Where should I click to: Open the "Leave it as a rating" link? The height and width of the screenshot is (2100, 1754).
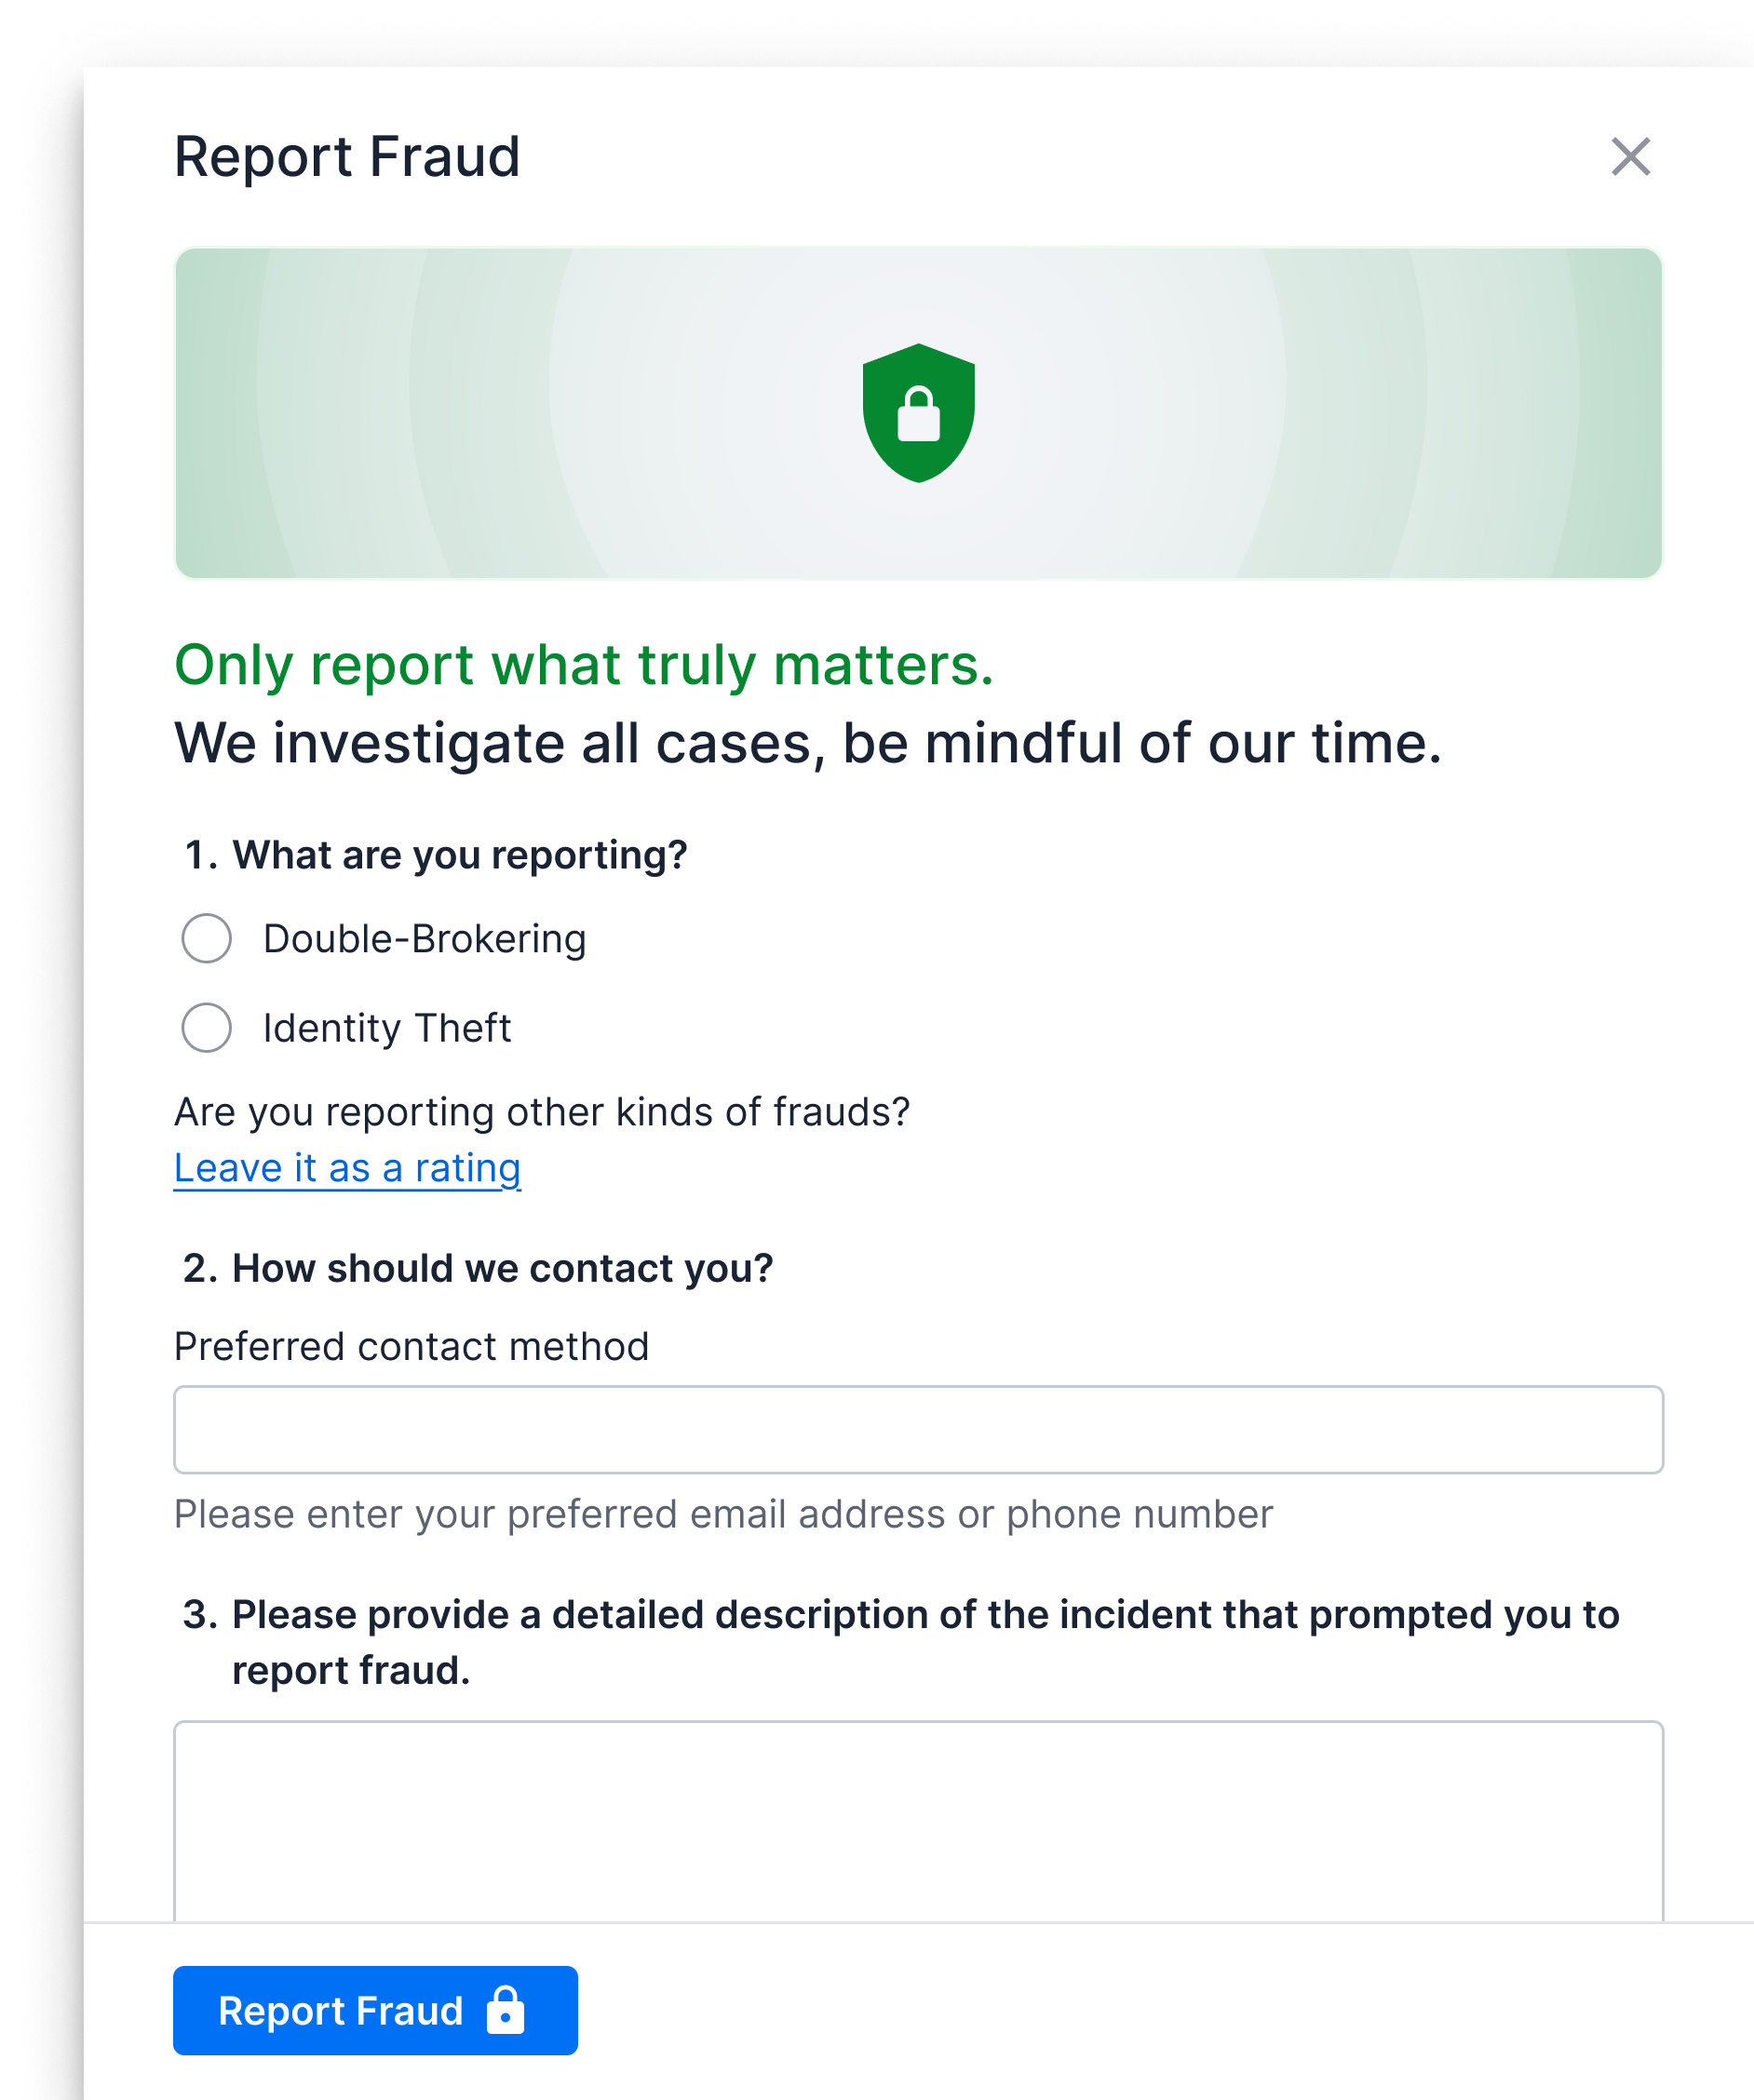point(347,1168)
